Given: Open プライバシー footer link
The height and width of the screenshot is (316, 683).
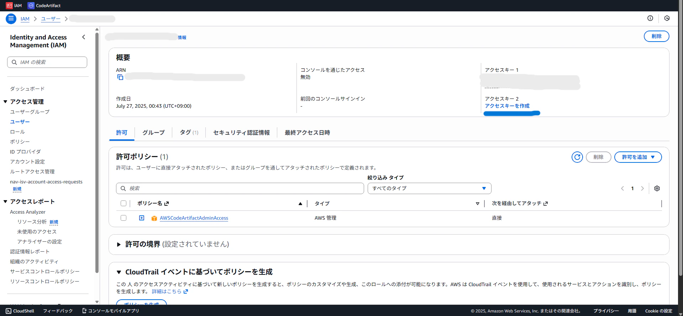Looking at the screenshot, I should point(606,311).
